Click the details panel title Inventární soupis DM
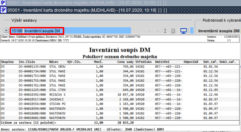 [219, 31]
